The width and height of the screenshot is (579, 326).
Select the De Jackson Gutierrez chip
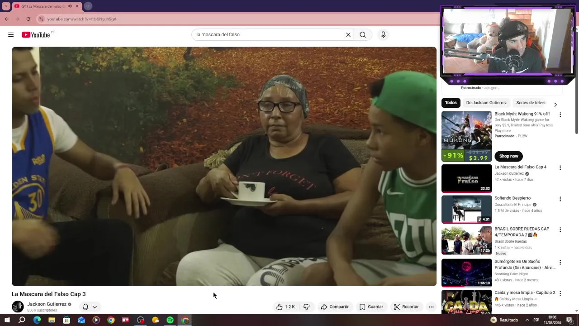pyautogui.click(x=486, y=103)
